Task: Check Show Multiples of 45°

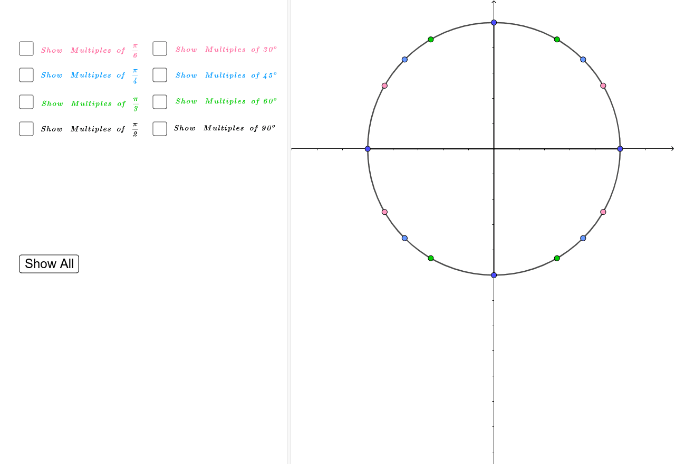Action: (159, 75)
